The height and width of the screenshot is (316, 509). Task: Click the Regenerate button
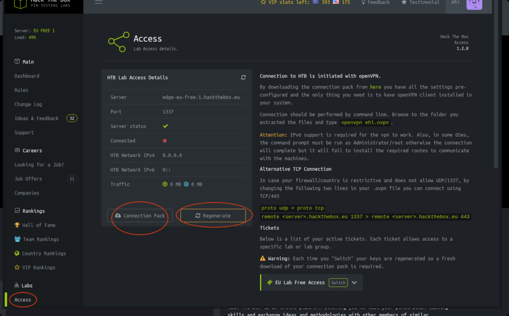(x=213, y=216)
